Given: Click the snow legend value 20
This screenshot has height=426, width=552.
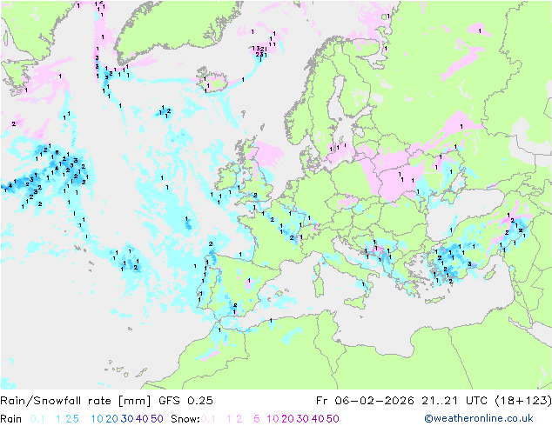Looking at the screenshot, I should pos(287,419).
